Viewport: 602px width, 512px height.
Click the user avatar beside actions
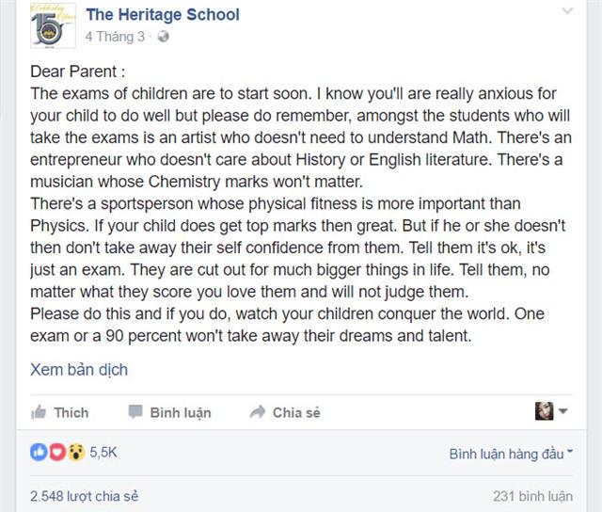pyautogui.click(x=544, y=411)
